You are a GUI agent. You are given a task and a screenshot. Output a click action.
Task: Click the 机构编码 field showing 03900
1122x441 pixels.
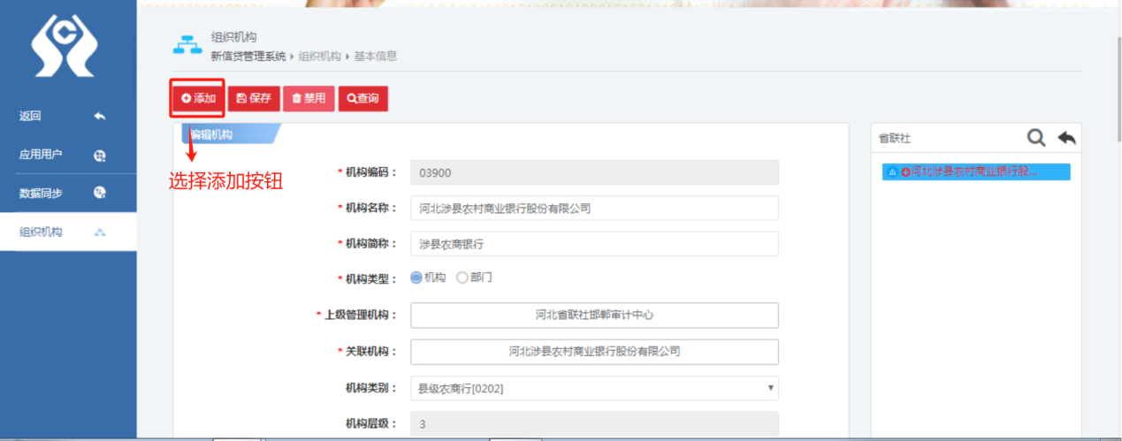point(594,172)
